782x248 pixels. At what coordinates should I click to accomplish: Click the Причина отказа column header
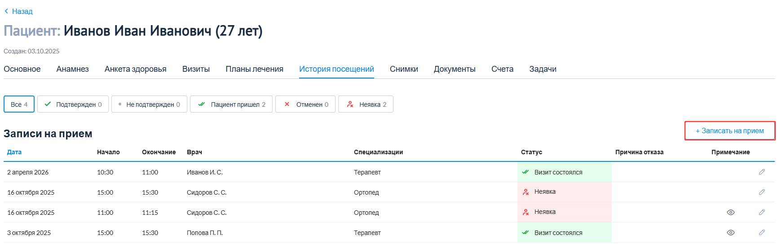[x=639, y=152]
